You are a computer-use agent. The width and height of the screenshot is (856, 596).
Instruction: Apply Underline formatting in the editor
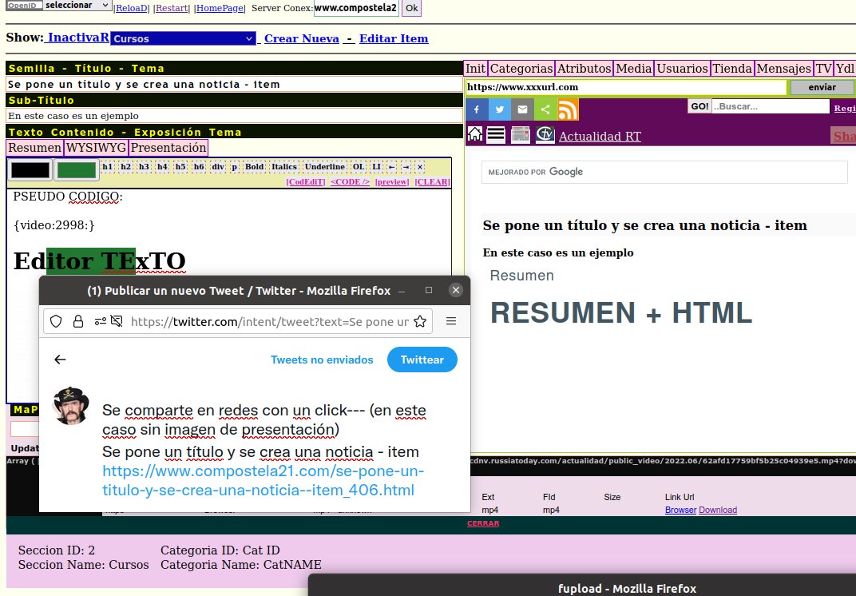click(325, 167)
